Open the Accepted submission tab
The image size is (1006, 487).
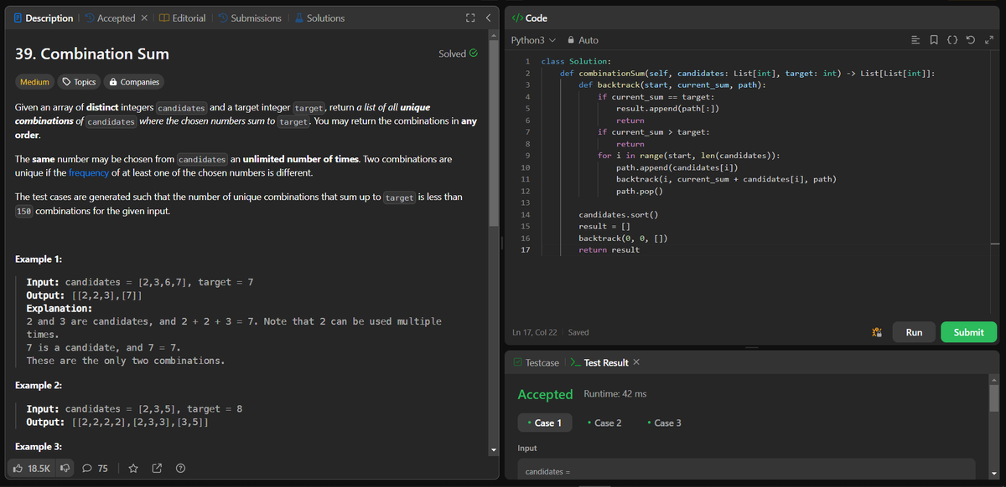click(x=110, y=18)
